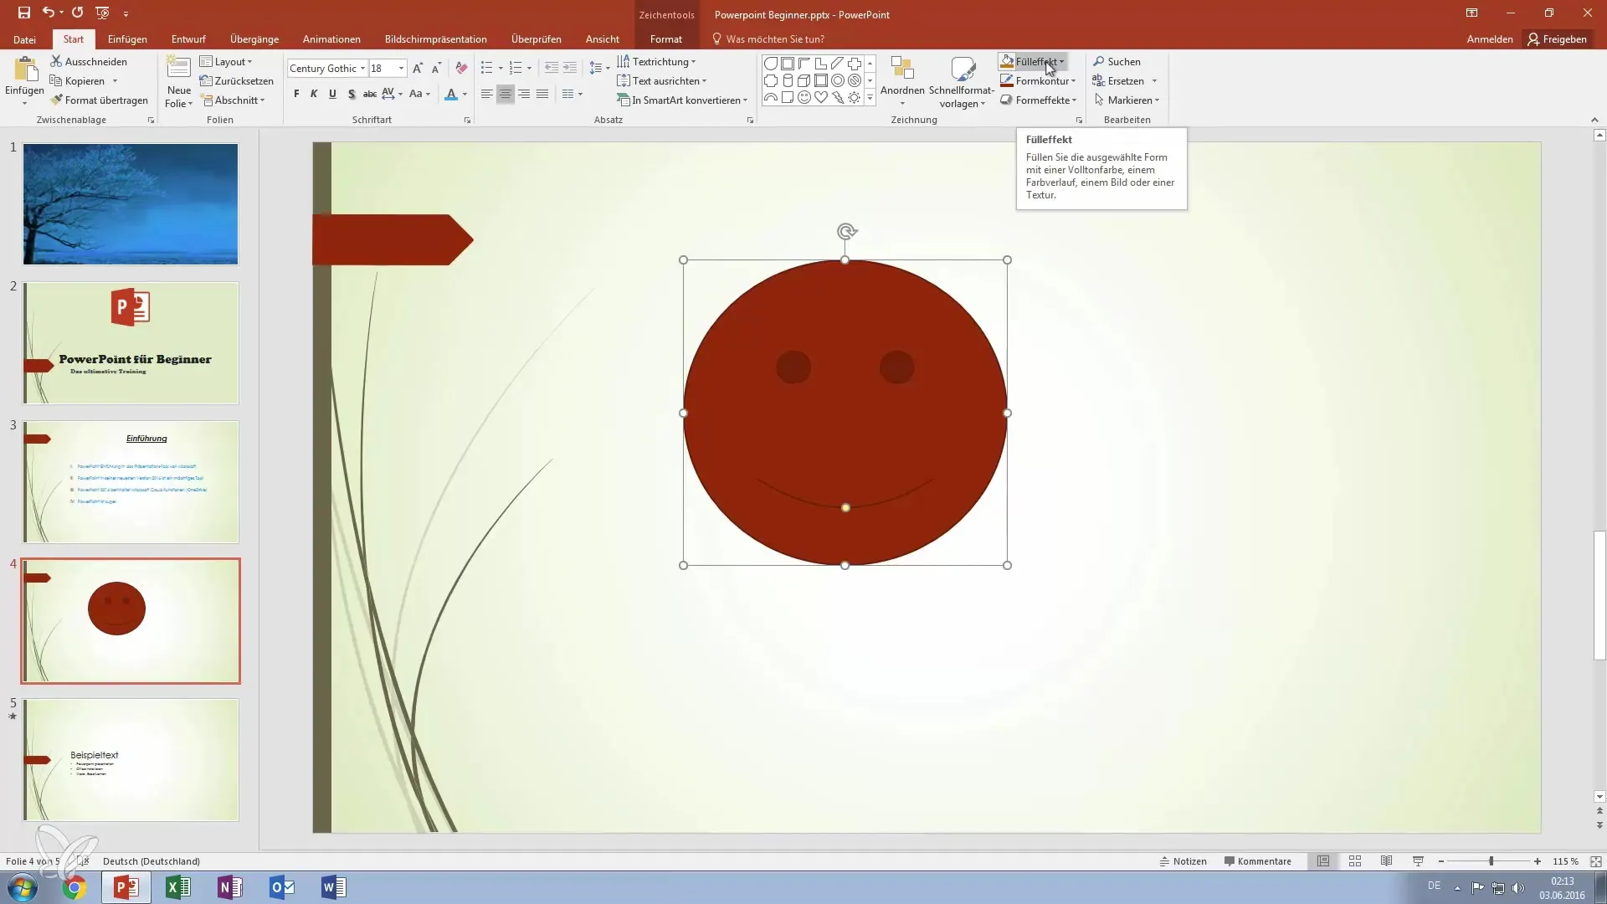Click the Save icon in quick access toolbar

pyautogui.click(x=24, y=13)
